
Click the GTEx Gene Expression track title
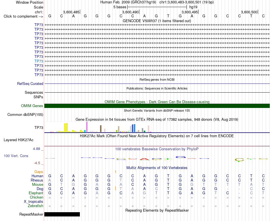pyautogui.click(x=157, y=120)
